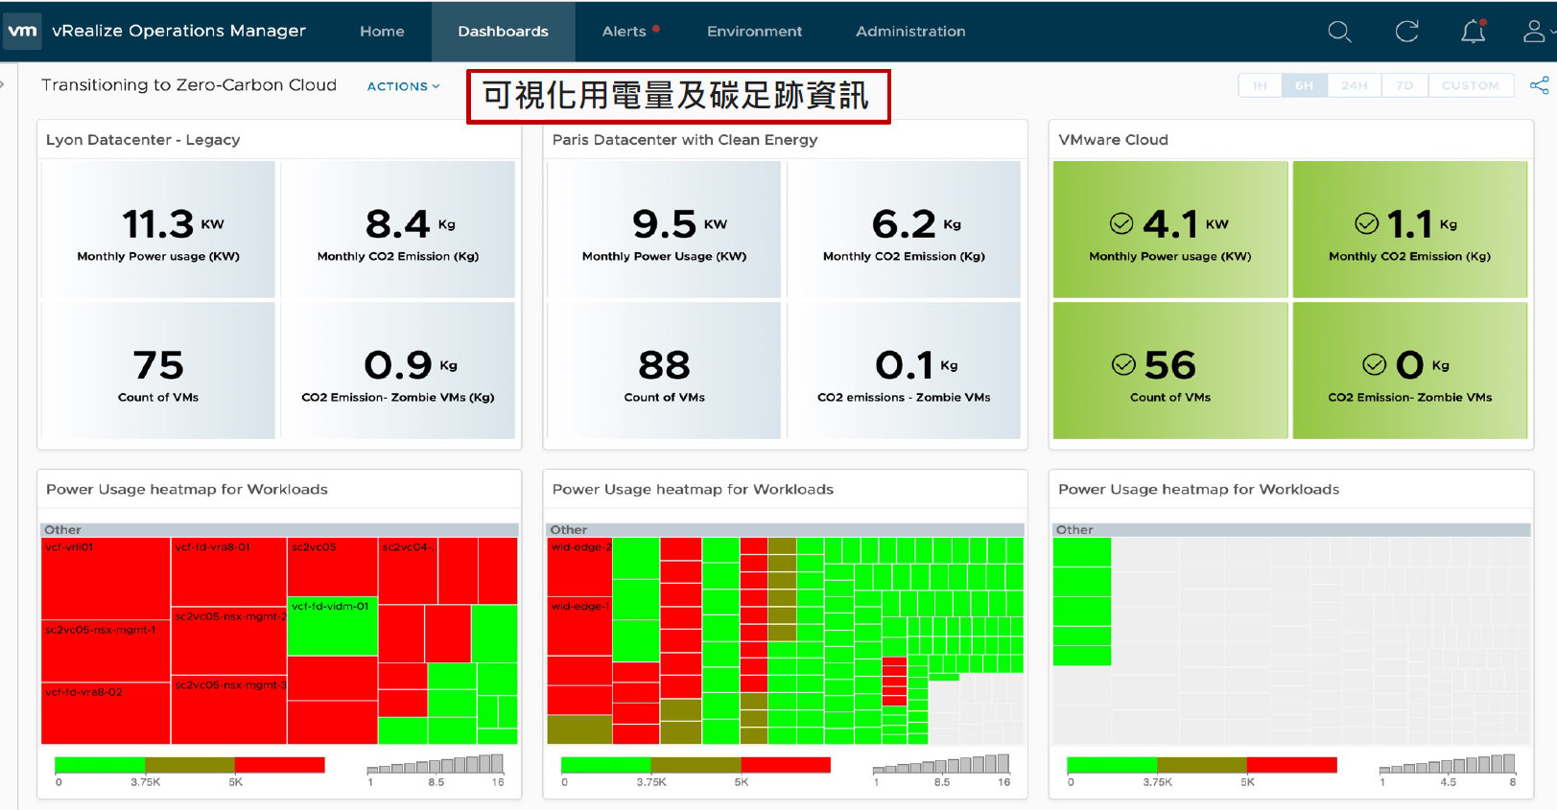The image size is (1557, 810).
Task: Select vcf-vrli01 heatmap cell
Action: (x=106, y=579)
